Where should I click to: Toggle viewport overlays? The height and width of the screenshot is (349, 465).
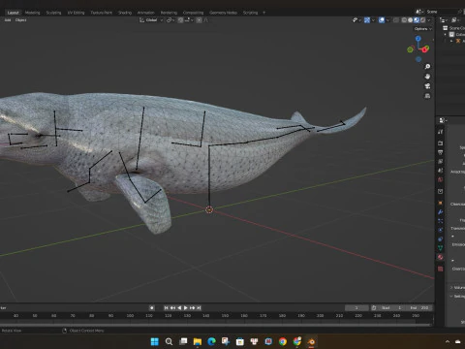[382, 20]
